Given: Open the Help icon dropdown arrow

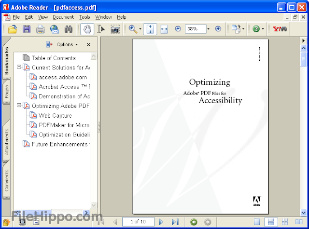Looking at the screenshot, I should 263,29.
